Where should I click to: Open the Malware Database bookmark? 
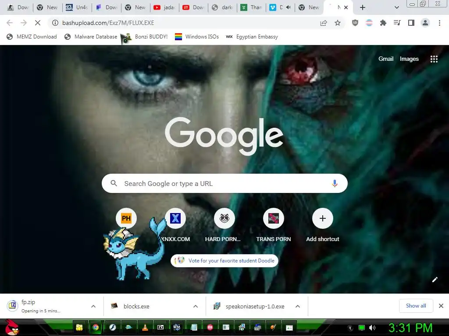91,37
